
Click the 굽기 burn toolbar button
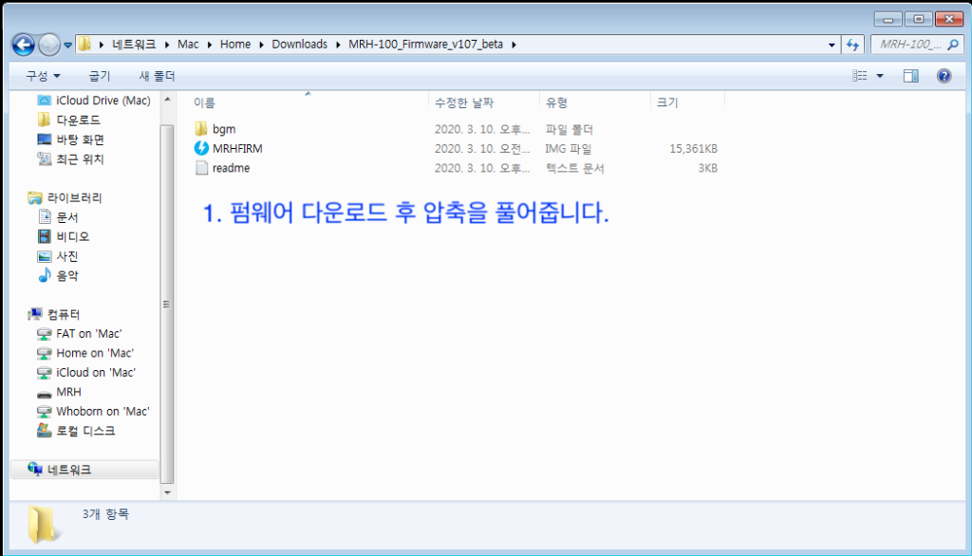click(x=99, y=76)
